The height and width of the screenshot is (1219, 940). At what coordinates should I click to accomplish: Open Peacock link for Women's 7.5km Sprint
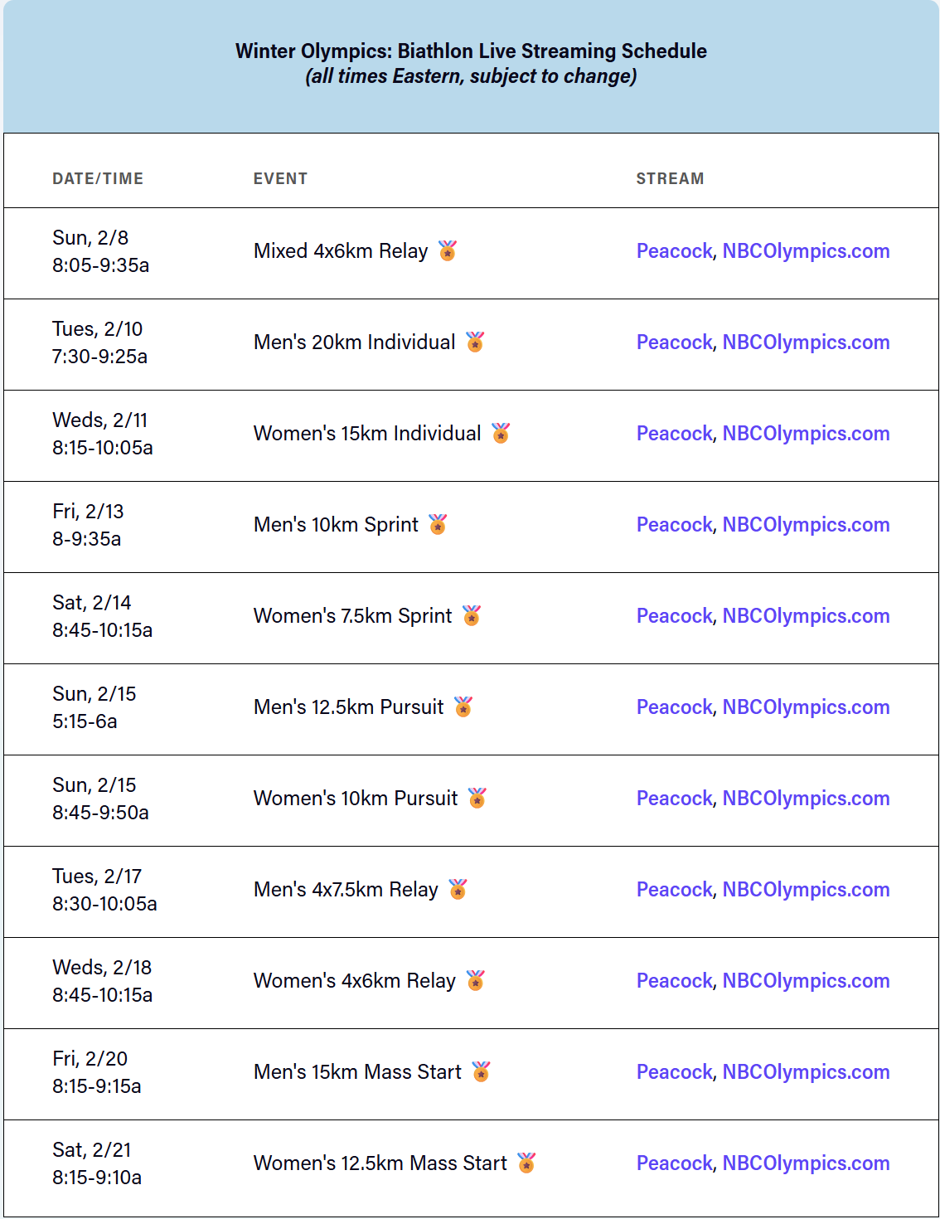(674, 616)
